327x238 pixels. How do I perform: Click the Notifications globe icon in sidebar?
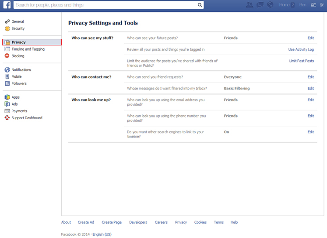[x=7, y=70]
